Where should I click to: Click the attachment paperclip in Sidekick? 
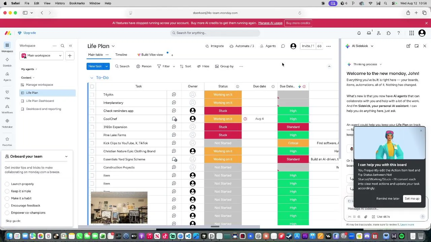coord(366,217)
